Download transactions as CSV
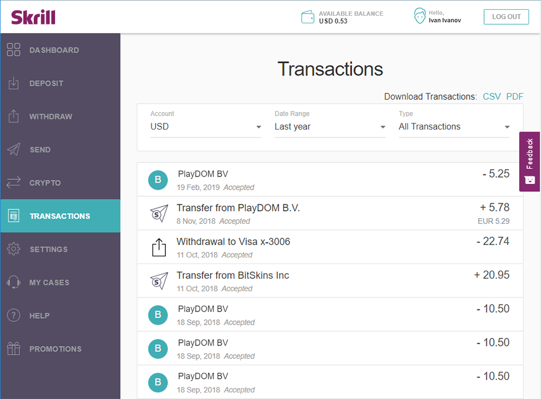The height and width of the screenshot is (399, 541). click(492, 97)
